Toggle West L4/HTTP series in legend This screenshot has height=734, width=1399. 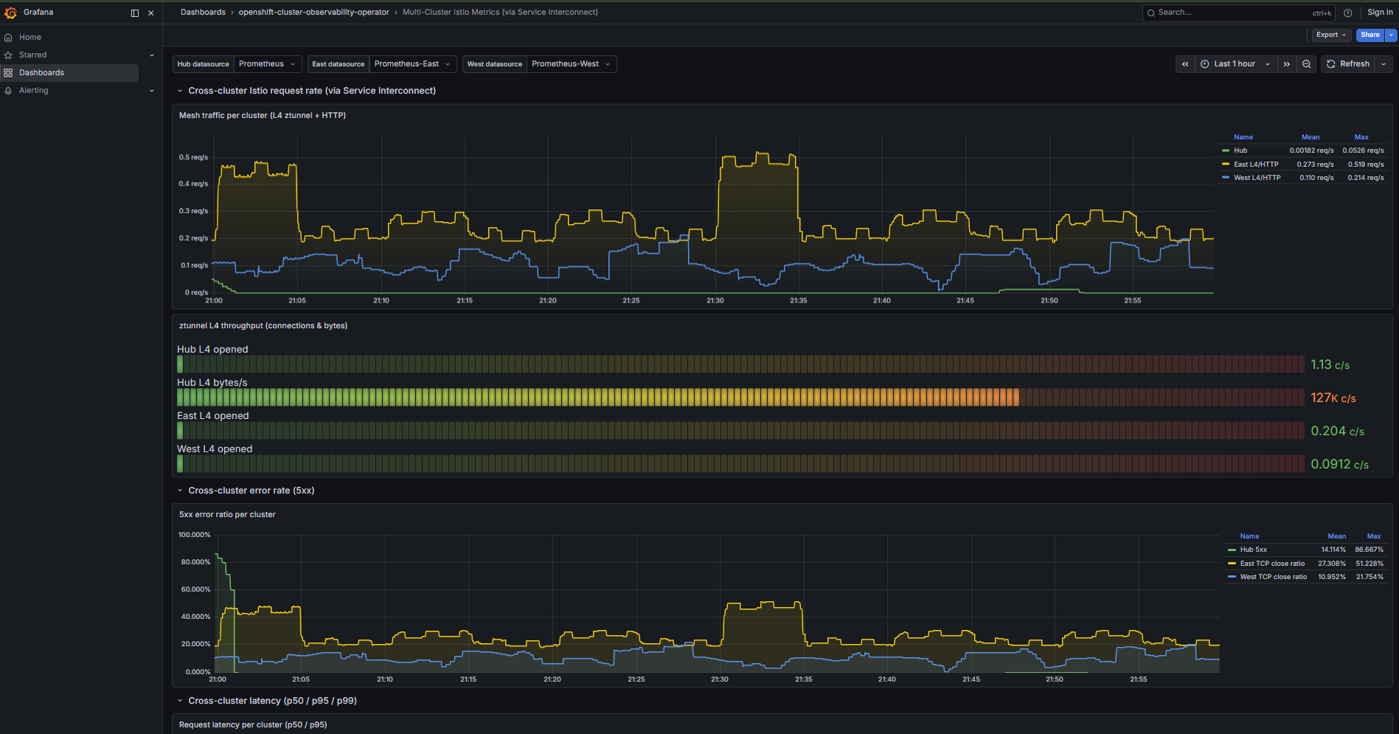point(1257,178)
